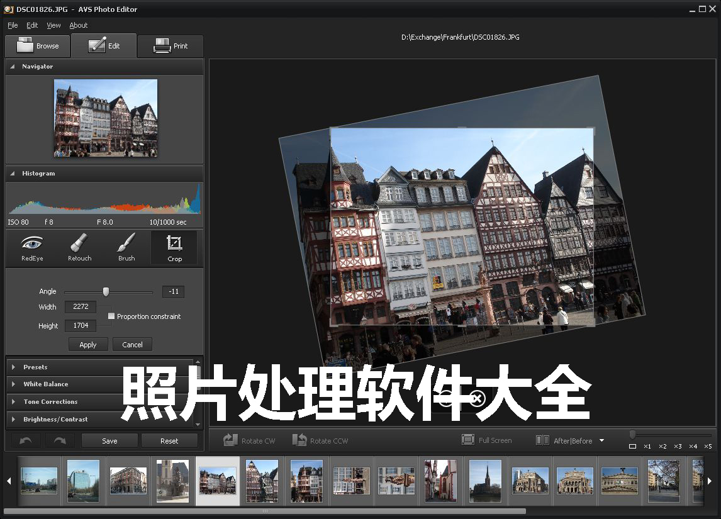Click the Apply button

click(88, 345)
